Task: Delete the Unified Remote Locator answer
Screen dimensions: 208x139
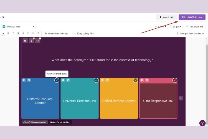Action: coord(102,80)
